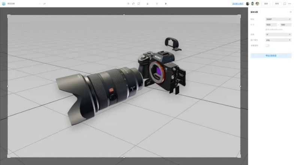Close the render settings panel
Screen dimensions: 294x165
point(290,12)
